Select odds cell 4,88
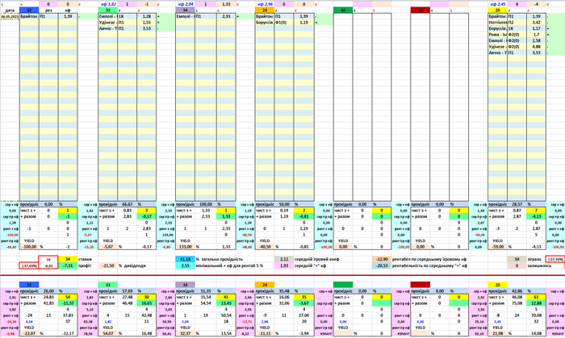Image resolution: width=565 pixels, height=338 pixels. [x=536, y=47]
